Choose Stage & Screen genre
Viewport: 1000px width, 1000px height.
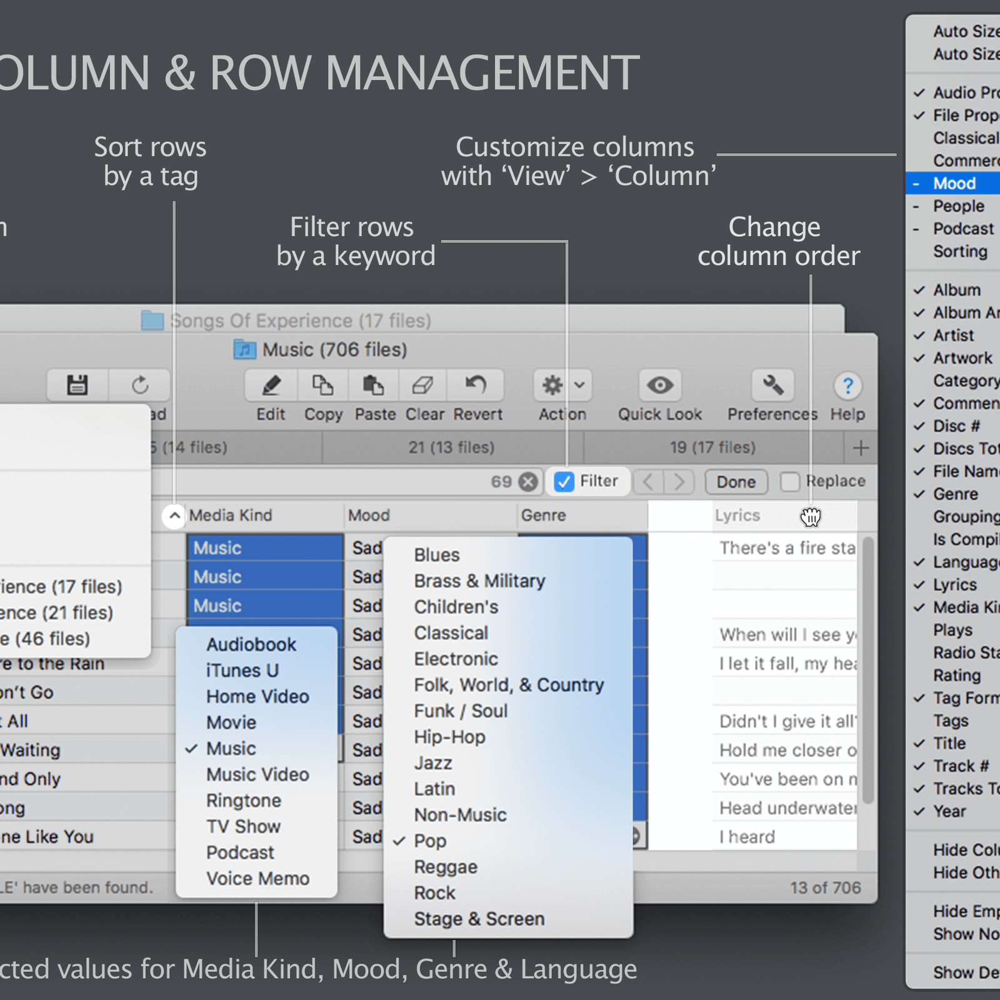coord(508,919)
